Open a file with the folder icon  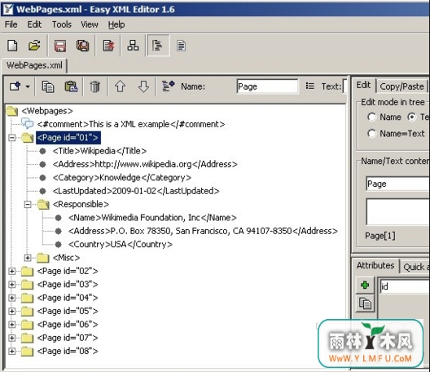34,46
